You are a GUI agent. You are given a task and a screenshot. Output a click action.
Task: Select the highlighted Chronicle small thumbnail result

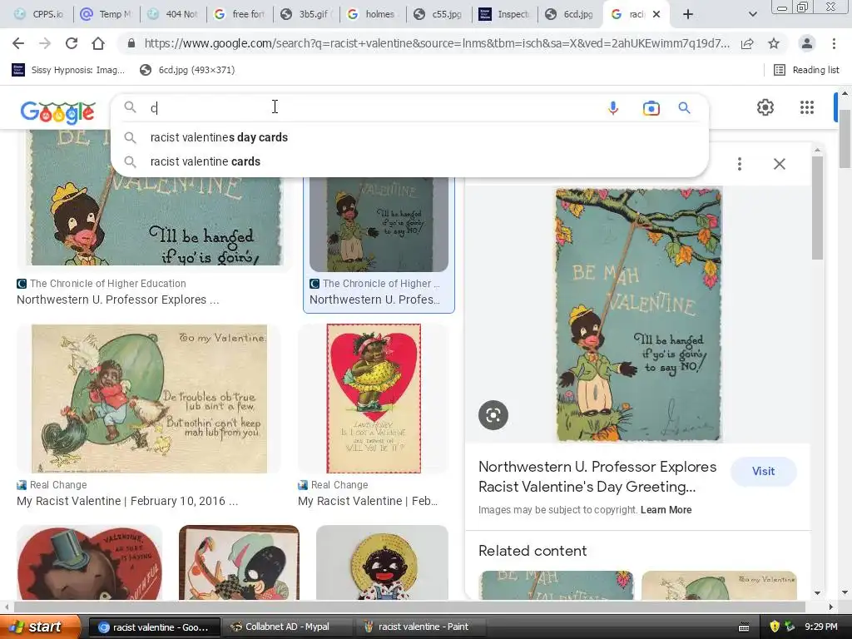tap(379, 224)
